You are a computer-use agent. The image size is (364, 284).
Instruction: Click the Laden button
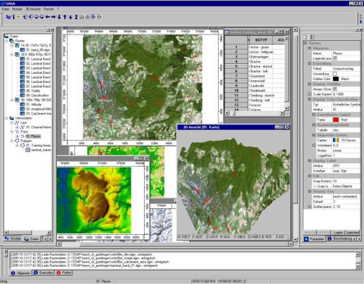click(339, 233)
